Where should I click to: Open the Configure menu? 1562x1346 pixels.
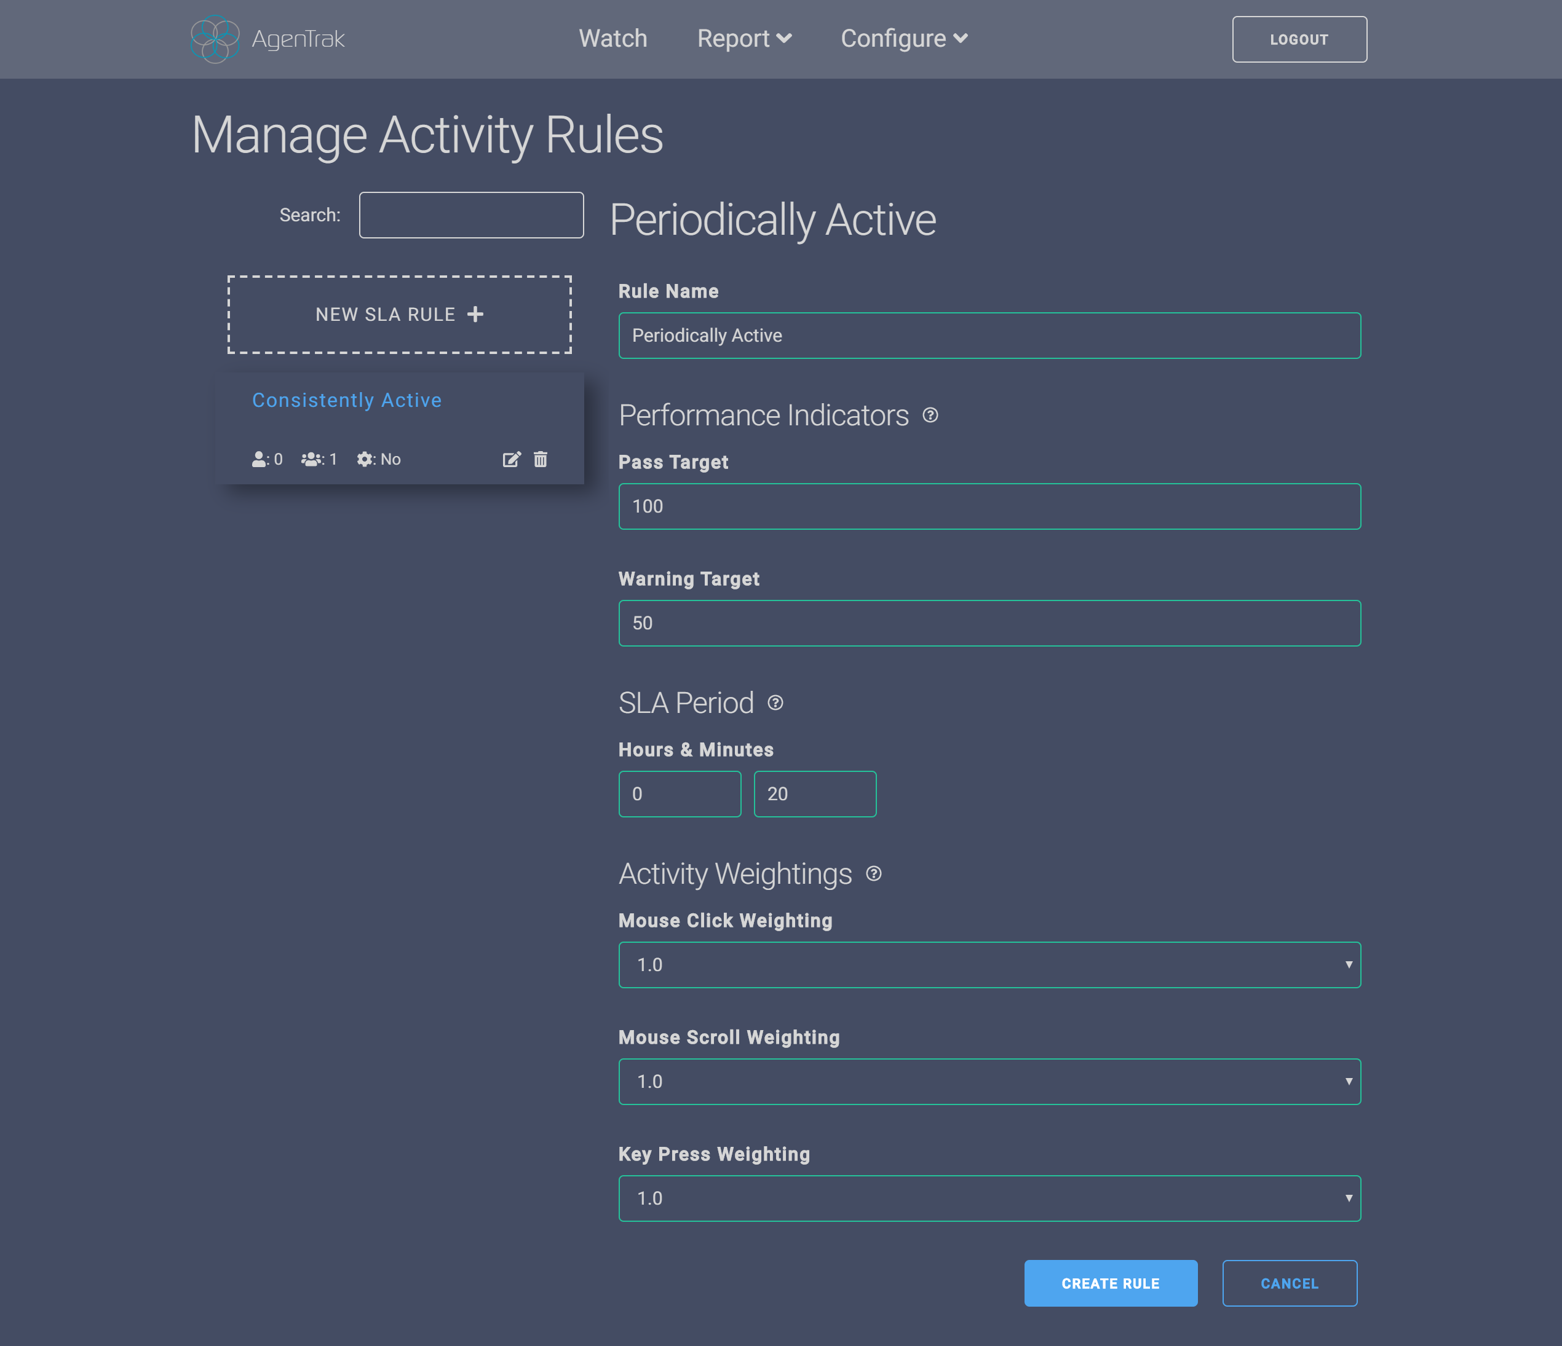click(903, 39)
